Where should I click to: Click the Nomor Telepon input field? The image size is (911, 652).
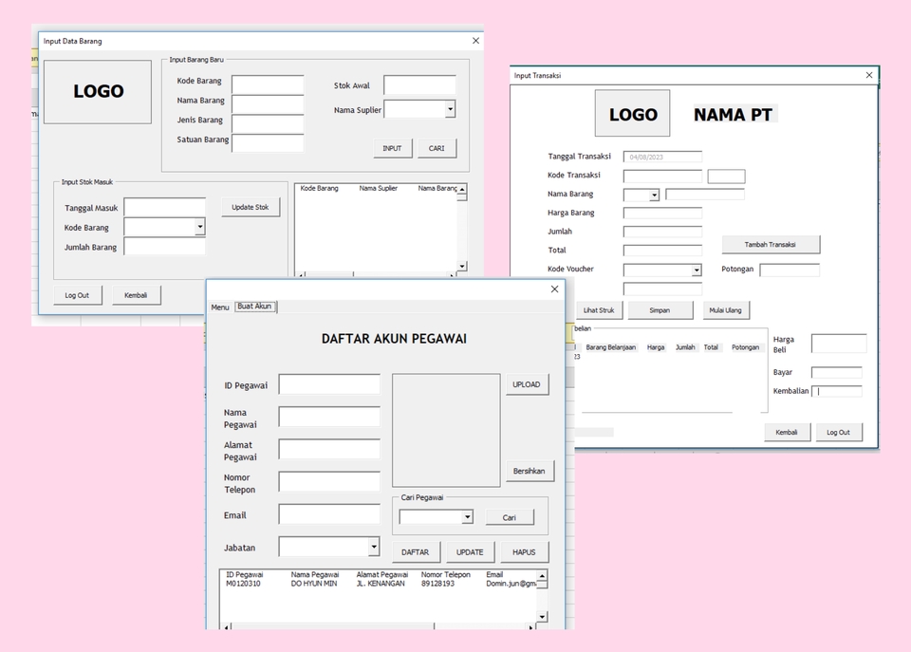click(x=329, y=482)
